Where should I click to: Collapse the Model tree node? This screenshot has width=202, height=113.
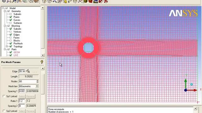click(3, 8)
